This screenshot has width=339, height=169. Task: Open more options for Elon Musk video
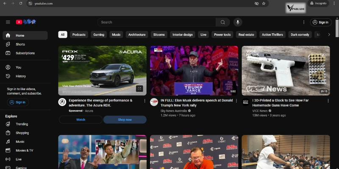tap(236, 101)
